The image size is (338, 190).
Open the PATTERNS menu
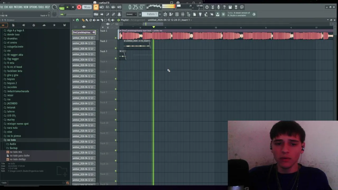tap(18, 7)
